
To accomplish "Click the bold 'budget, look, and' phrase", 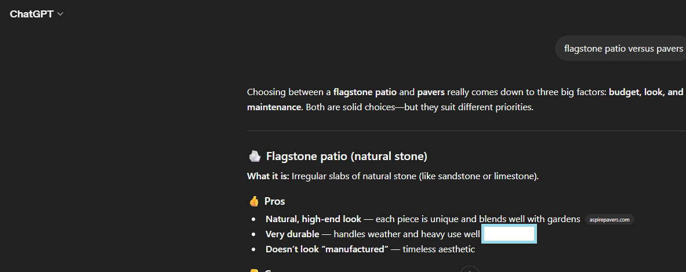I will pos(645,92).
